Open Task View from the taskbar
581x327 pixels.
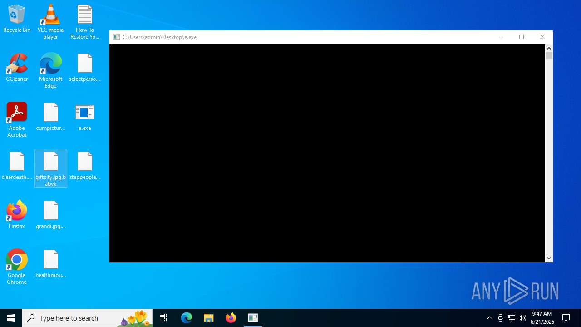click(x=163, y=318)
